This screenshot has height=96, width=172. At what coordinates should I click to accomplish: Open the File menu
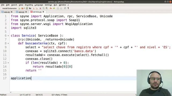3,5
